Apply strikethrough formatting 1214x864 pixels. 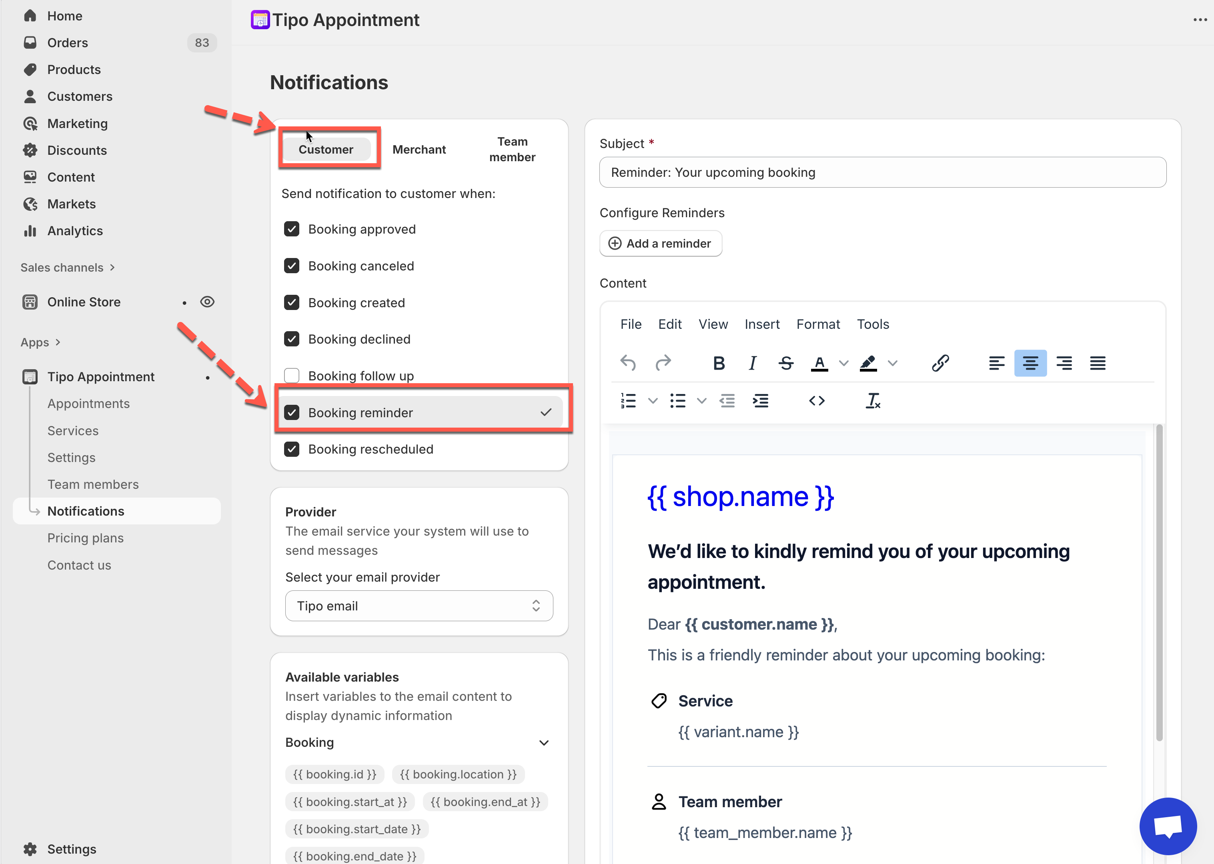tap(785, 363)
